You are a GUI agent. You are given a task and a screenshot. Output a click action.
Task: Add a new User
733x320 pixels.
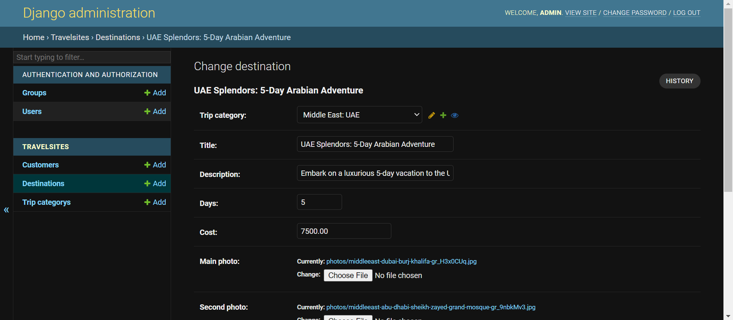pyautogui.click(x=155, y=111)
